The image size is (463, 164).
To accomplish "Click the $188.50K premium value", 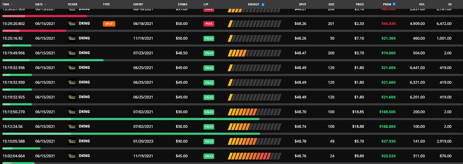I will click(x=388, y=112).
